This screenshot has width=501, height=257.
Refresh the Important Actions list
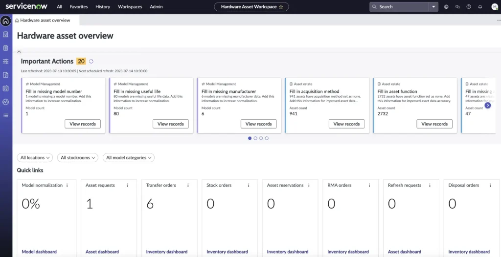pos(91,61)
